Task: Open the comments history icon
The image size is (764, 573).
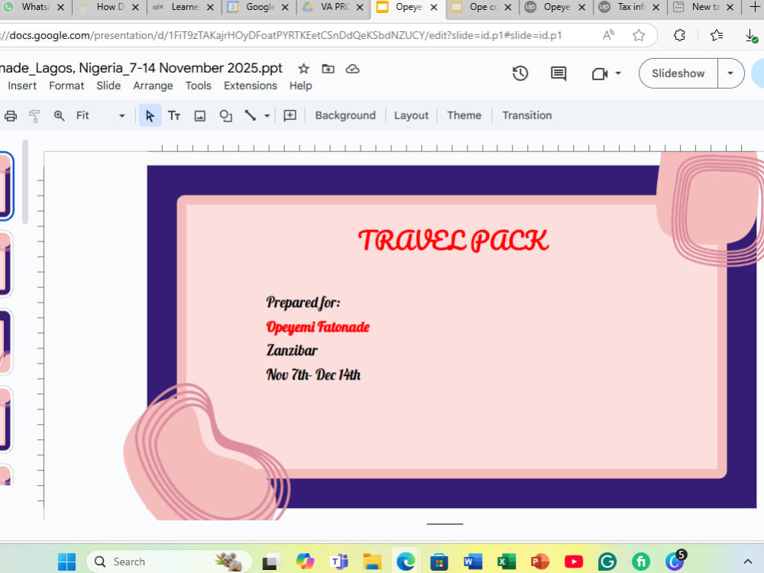Action: click(558, 73)
